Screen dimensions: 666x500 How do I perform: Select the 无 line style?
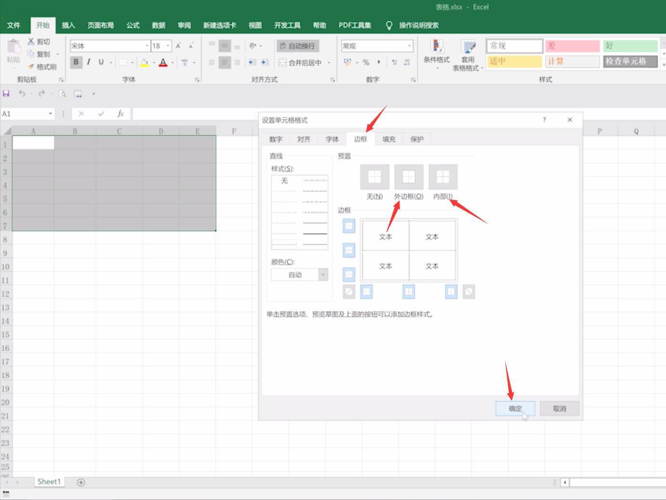pos(284,181)
